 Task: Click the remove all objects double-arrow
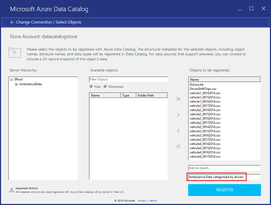click(x=178, y=146)
